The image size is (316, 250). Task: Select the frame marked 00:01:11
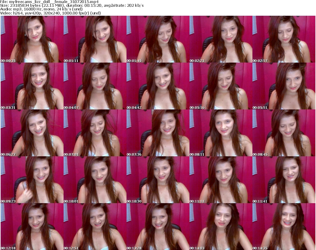click(x=95, y=39)
